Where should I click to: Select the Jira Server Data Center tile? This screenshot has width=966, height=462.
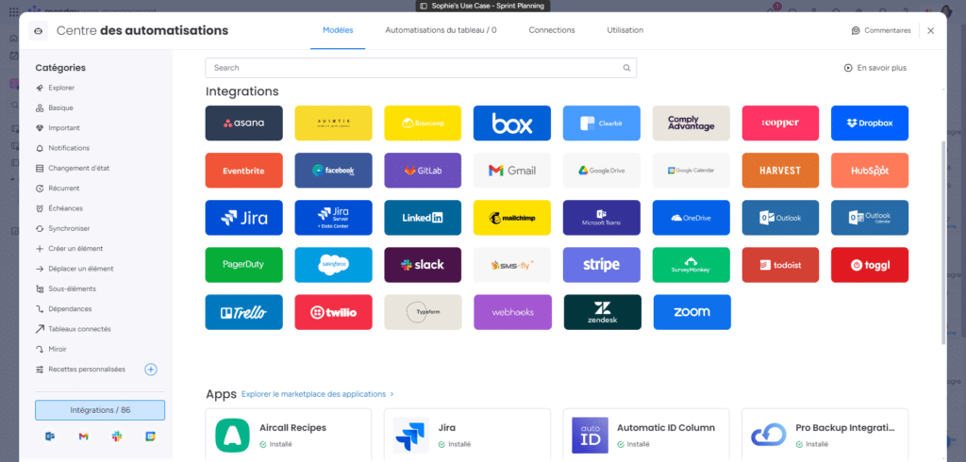[333, 218]
